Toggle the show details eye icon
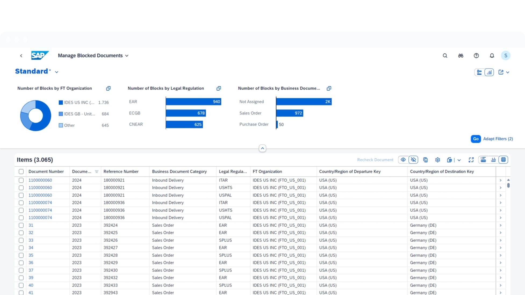Viewport: 525px width, 295px height. (403, 160)
